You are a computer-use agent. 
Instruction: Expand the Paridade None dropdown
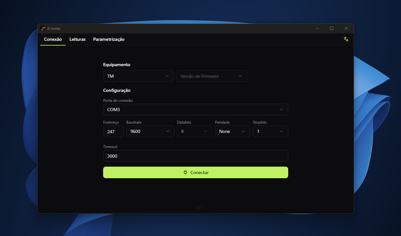(233, 131)
